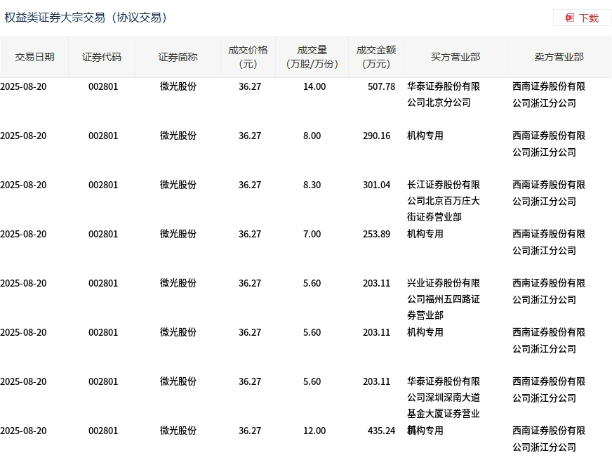Select the 成交量 column header
Viewport: 612px width, 472px height.
(x=312, y=57)
